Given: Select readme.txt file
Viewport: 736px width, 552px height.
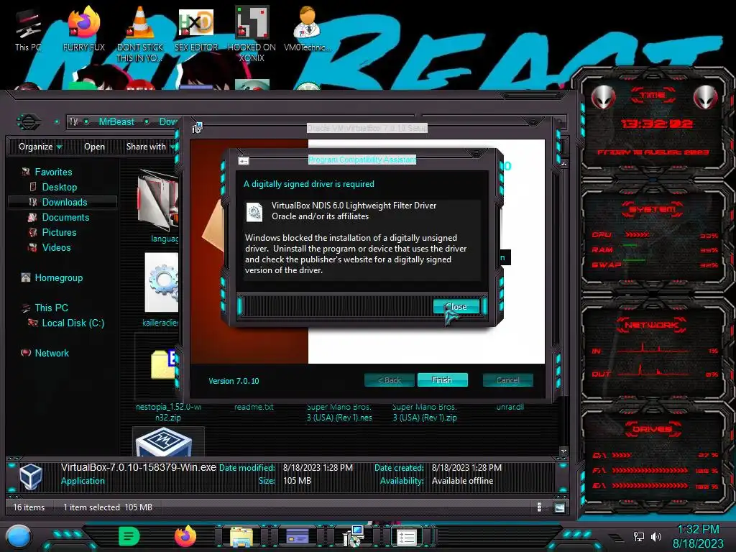Looking at the screenshot, I should click(x=254, y=407).
